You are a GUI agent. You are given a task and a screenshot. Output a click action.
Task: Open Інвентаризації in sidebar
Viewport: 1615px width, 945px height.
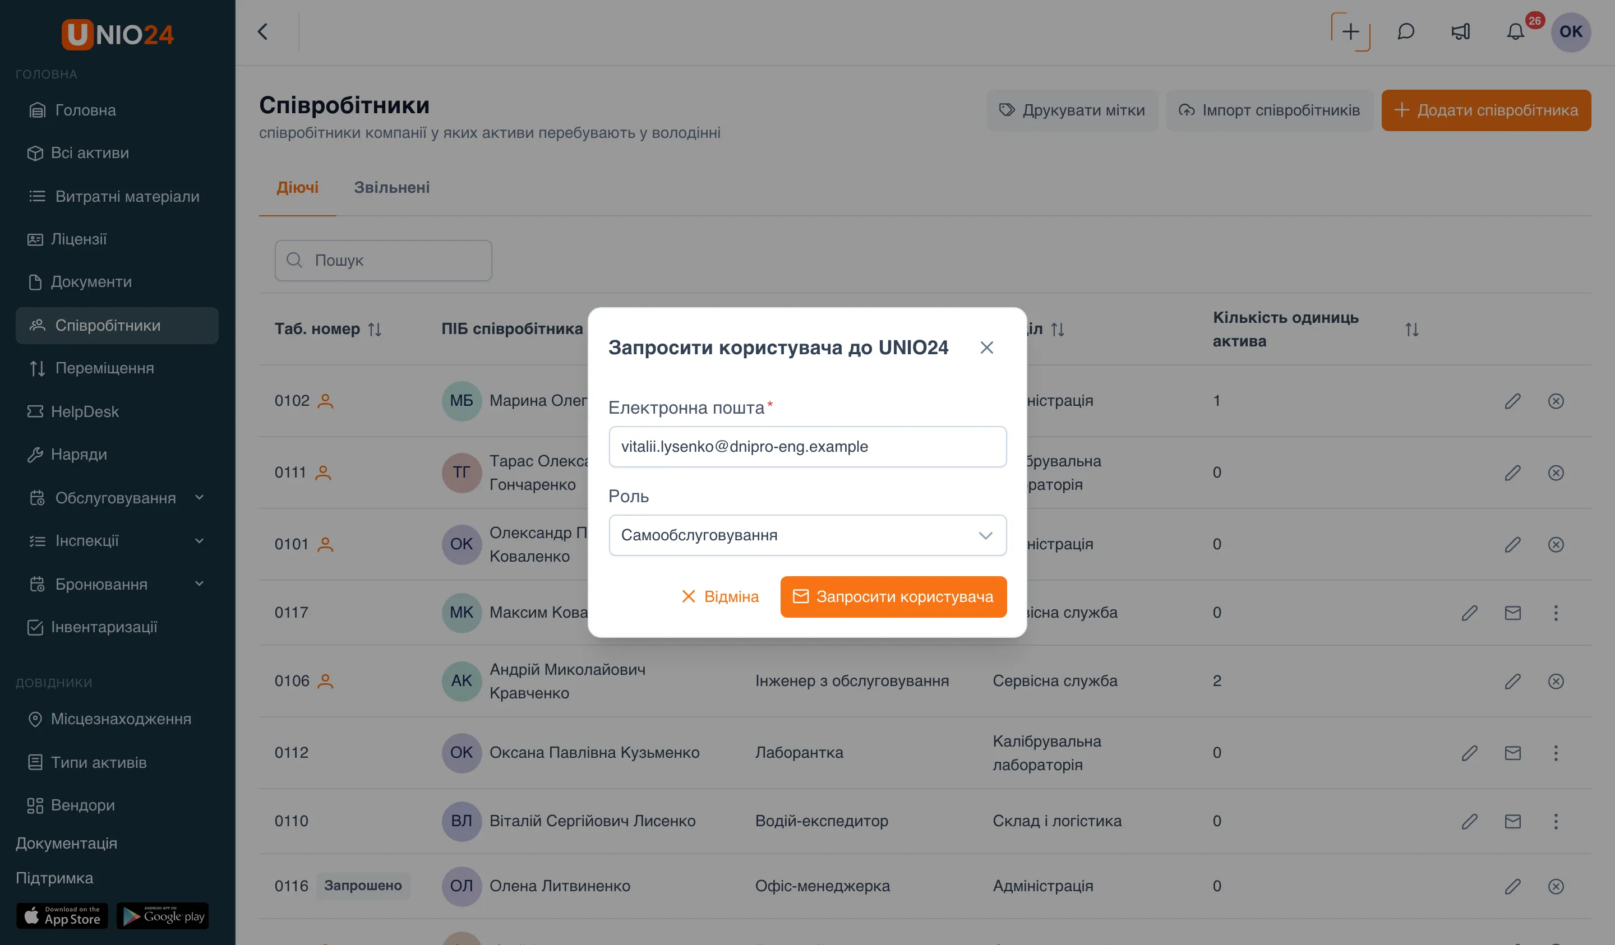[117, 627]
